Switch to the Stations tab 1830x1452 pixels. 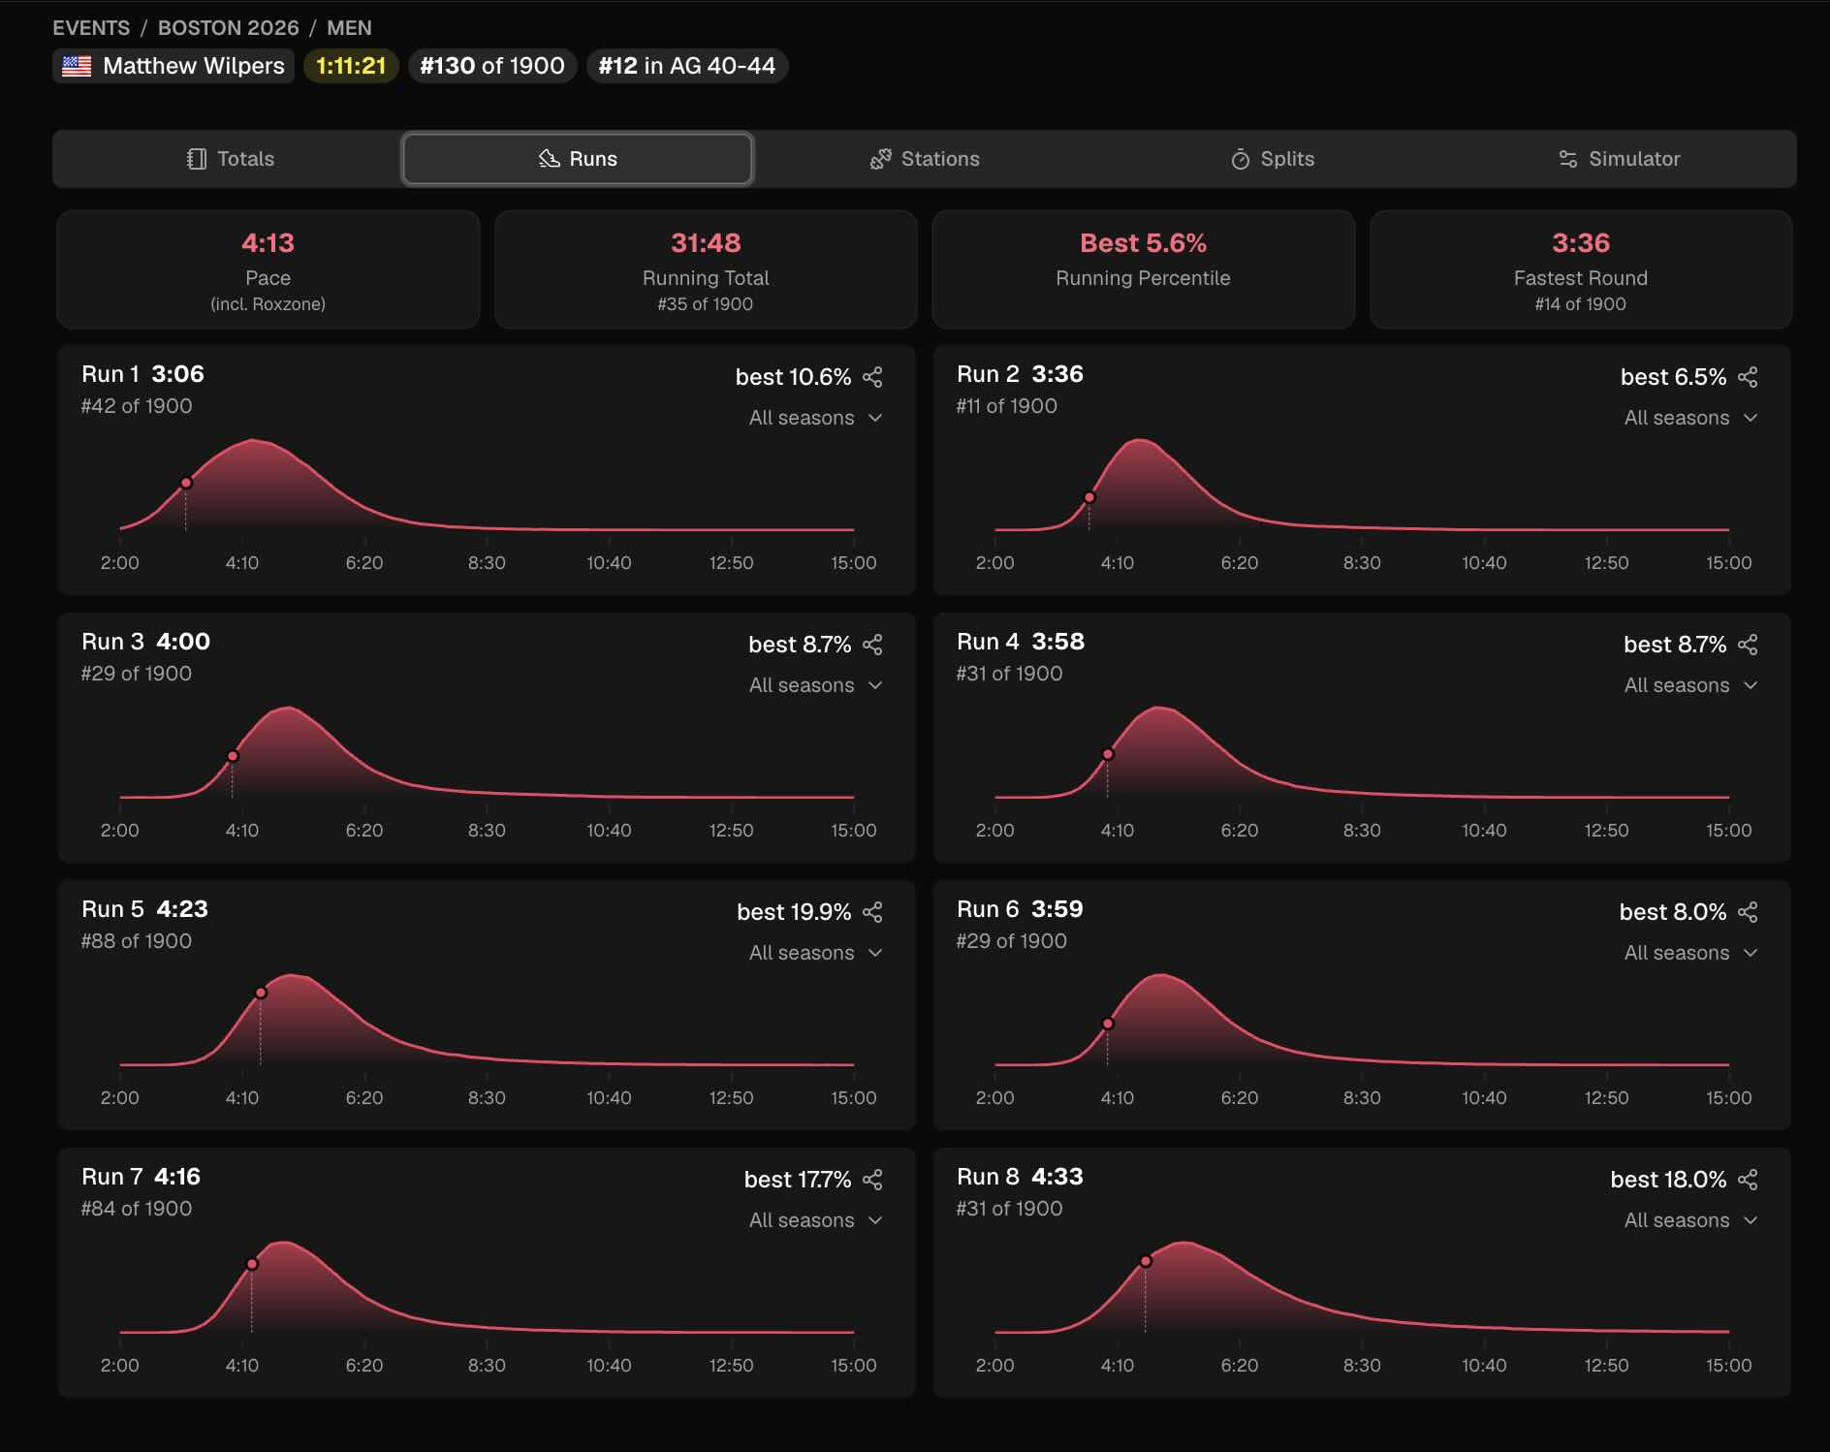(x=925, y=159)
